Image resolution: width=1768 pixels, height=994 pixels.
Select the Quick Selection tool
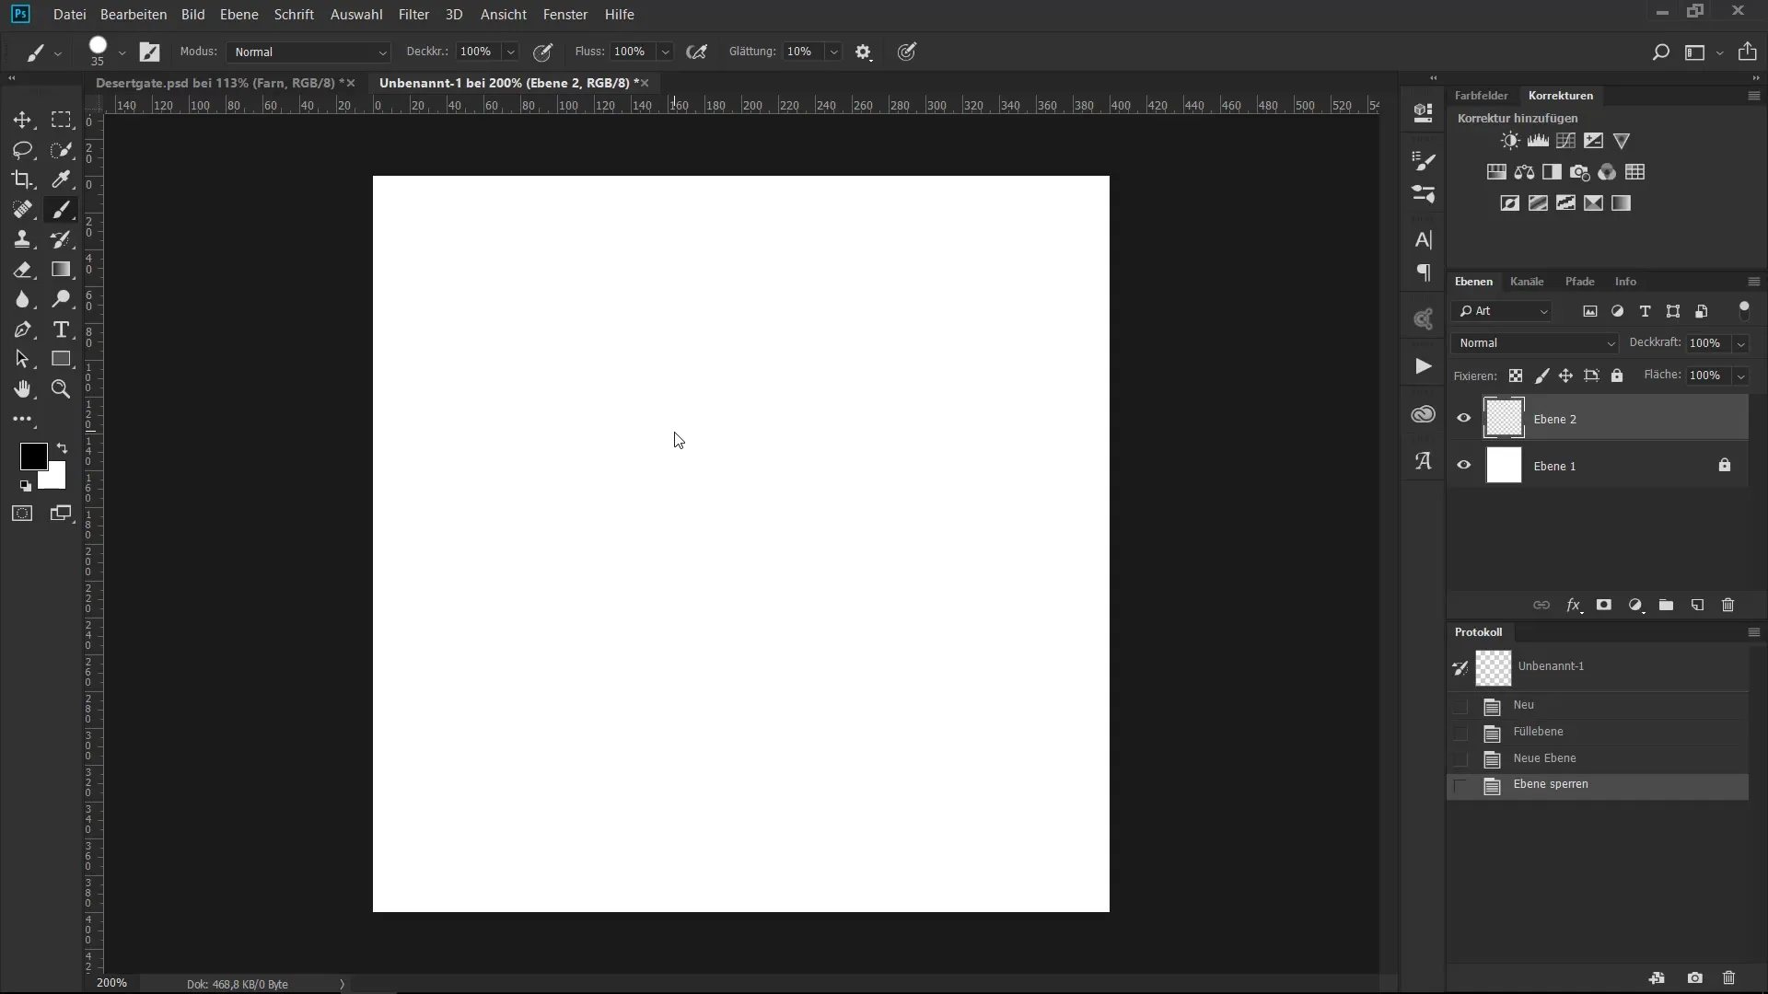click(61, 150)
